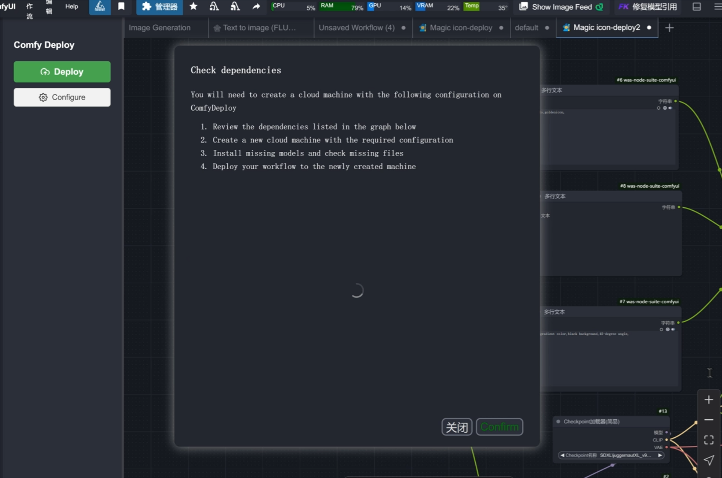
Task: Click the #8 was-node-suite-comfyui badge
Action: (x=649, y=186)
